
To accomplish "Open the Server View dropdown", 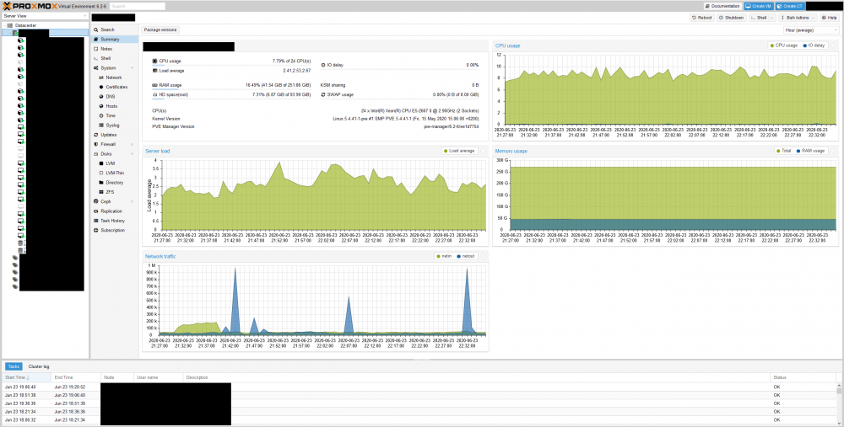I will click(x=46, y=16).
